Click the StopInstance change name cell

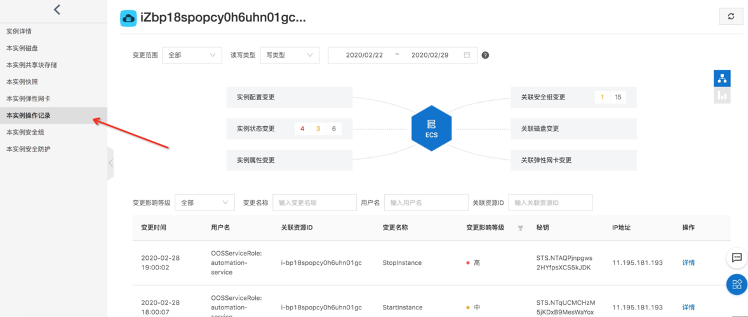(402, 262)
